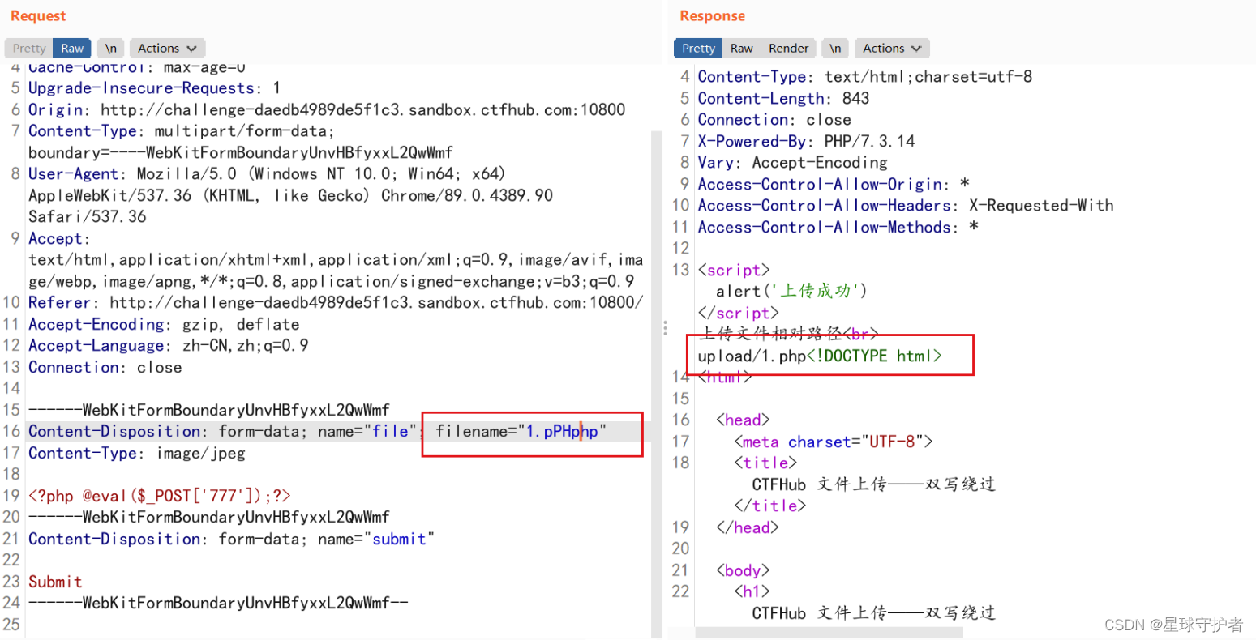Click "Vary: Accept-Encoding" line

pos(792,163)
